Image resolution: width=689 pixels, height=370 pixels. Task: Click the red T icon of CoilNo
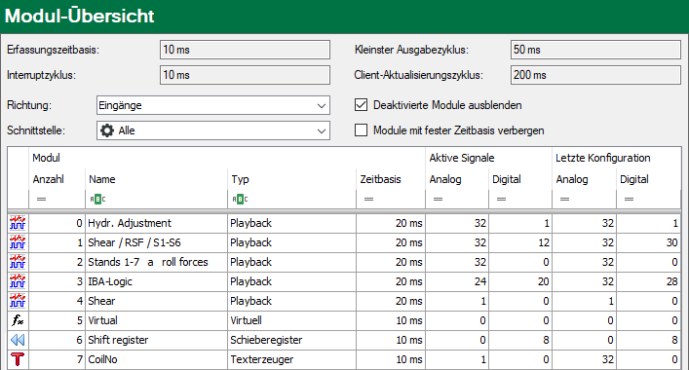click(x=18, y=359)
